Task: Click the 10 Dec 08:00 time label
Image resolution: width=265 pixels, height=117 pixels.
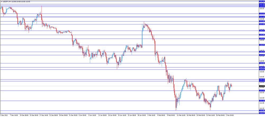Action: tap(24, 115)
